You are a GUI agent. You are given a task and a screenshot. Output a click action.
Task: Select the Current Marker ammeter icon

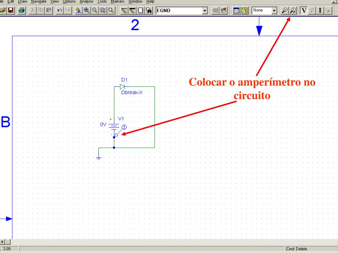(x=293, y=10)
